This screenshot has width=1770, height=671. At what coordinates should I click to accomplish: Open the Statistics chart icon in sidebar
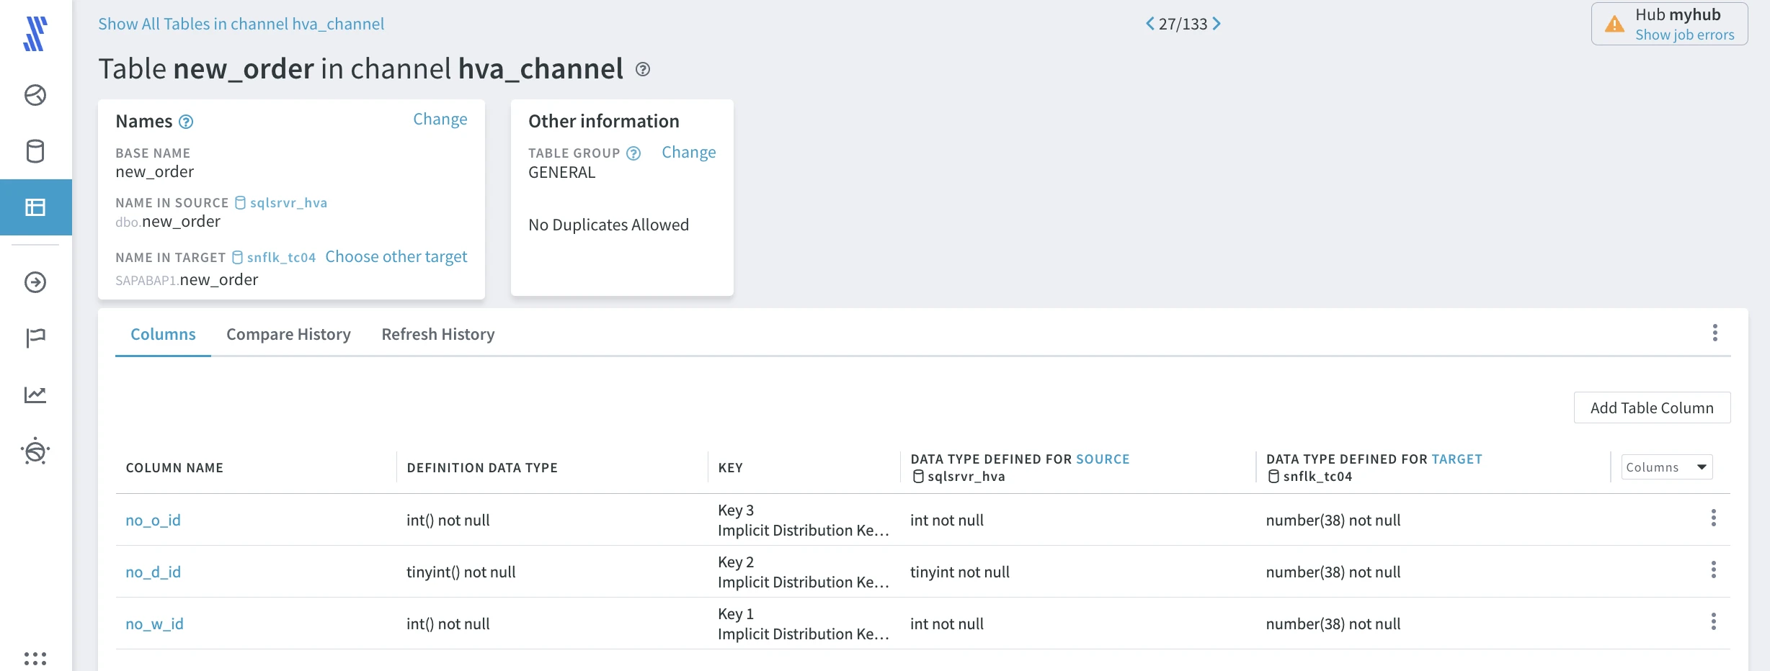point(35,395)
